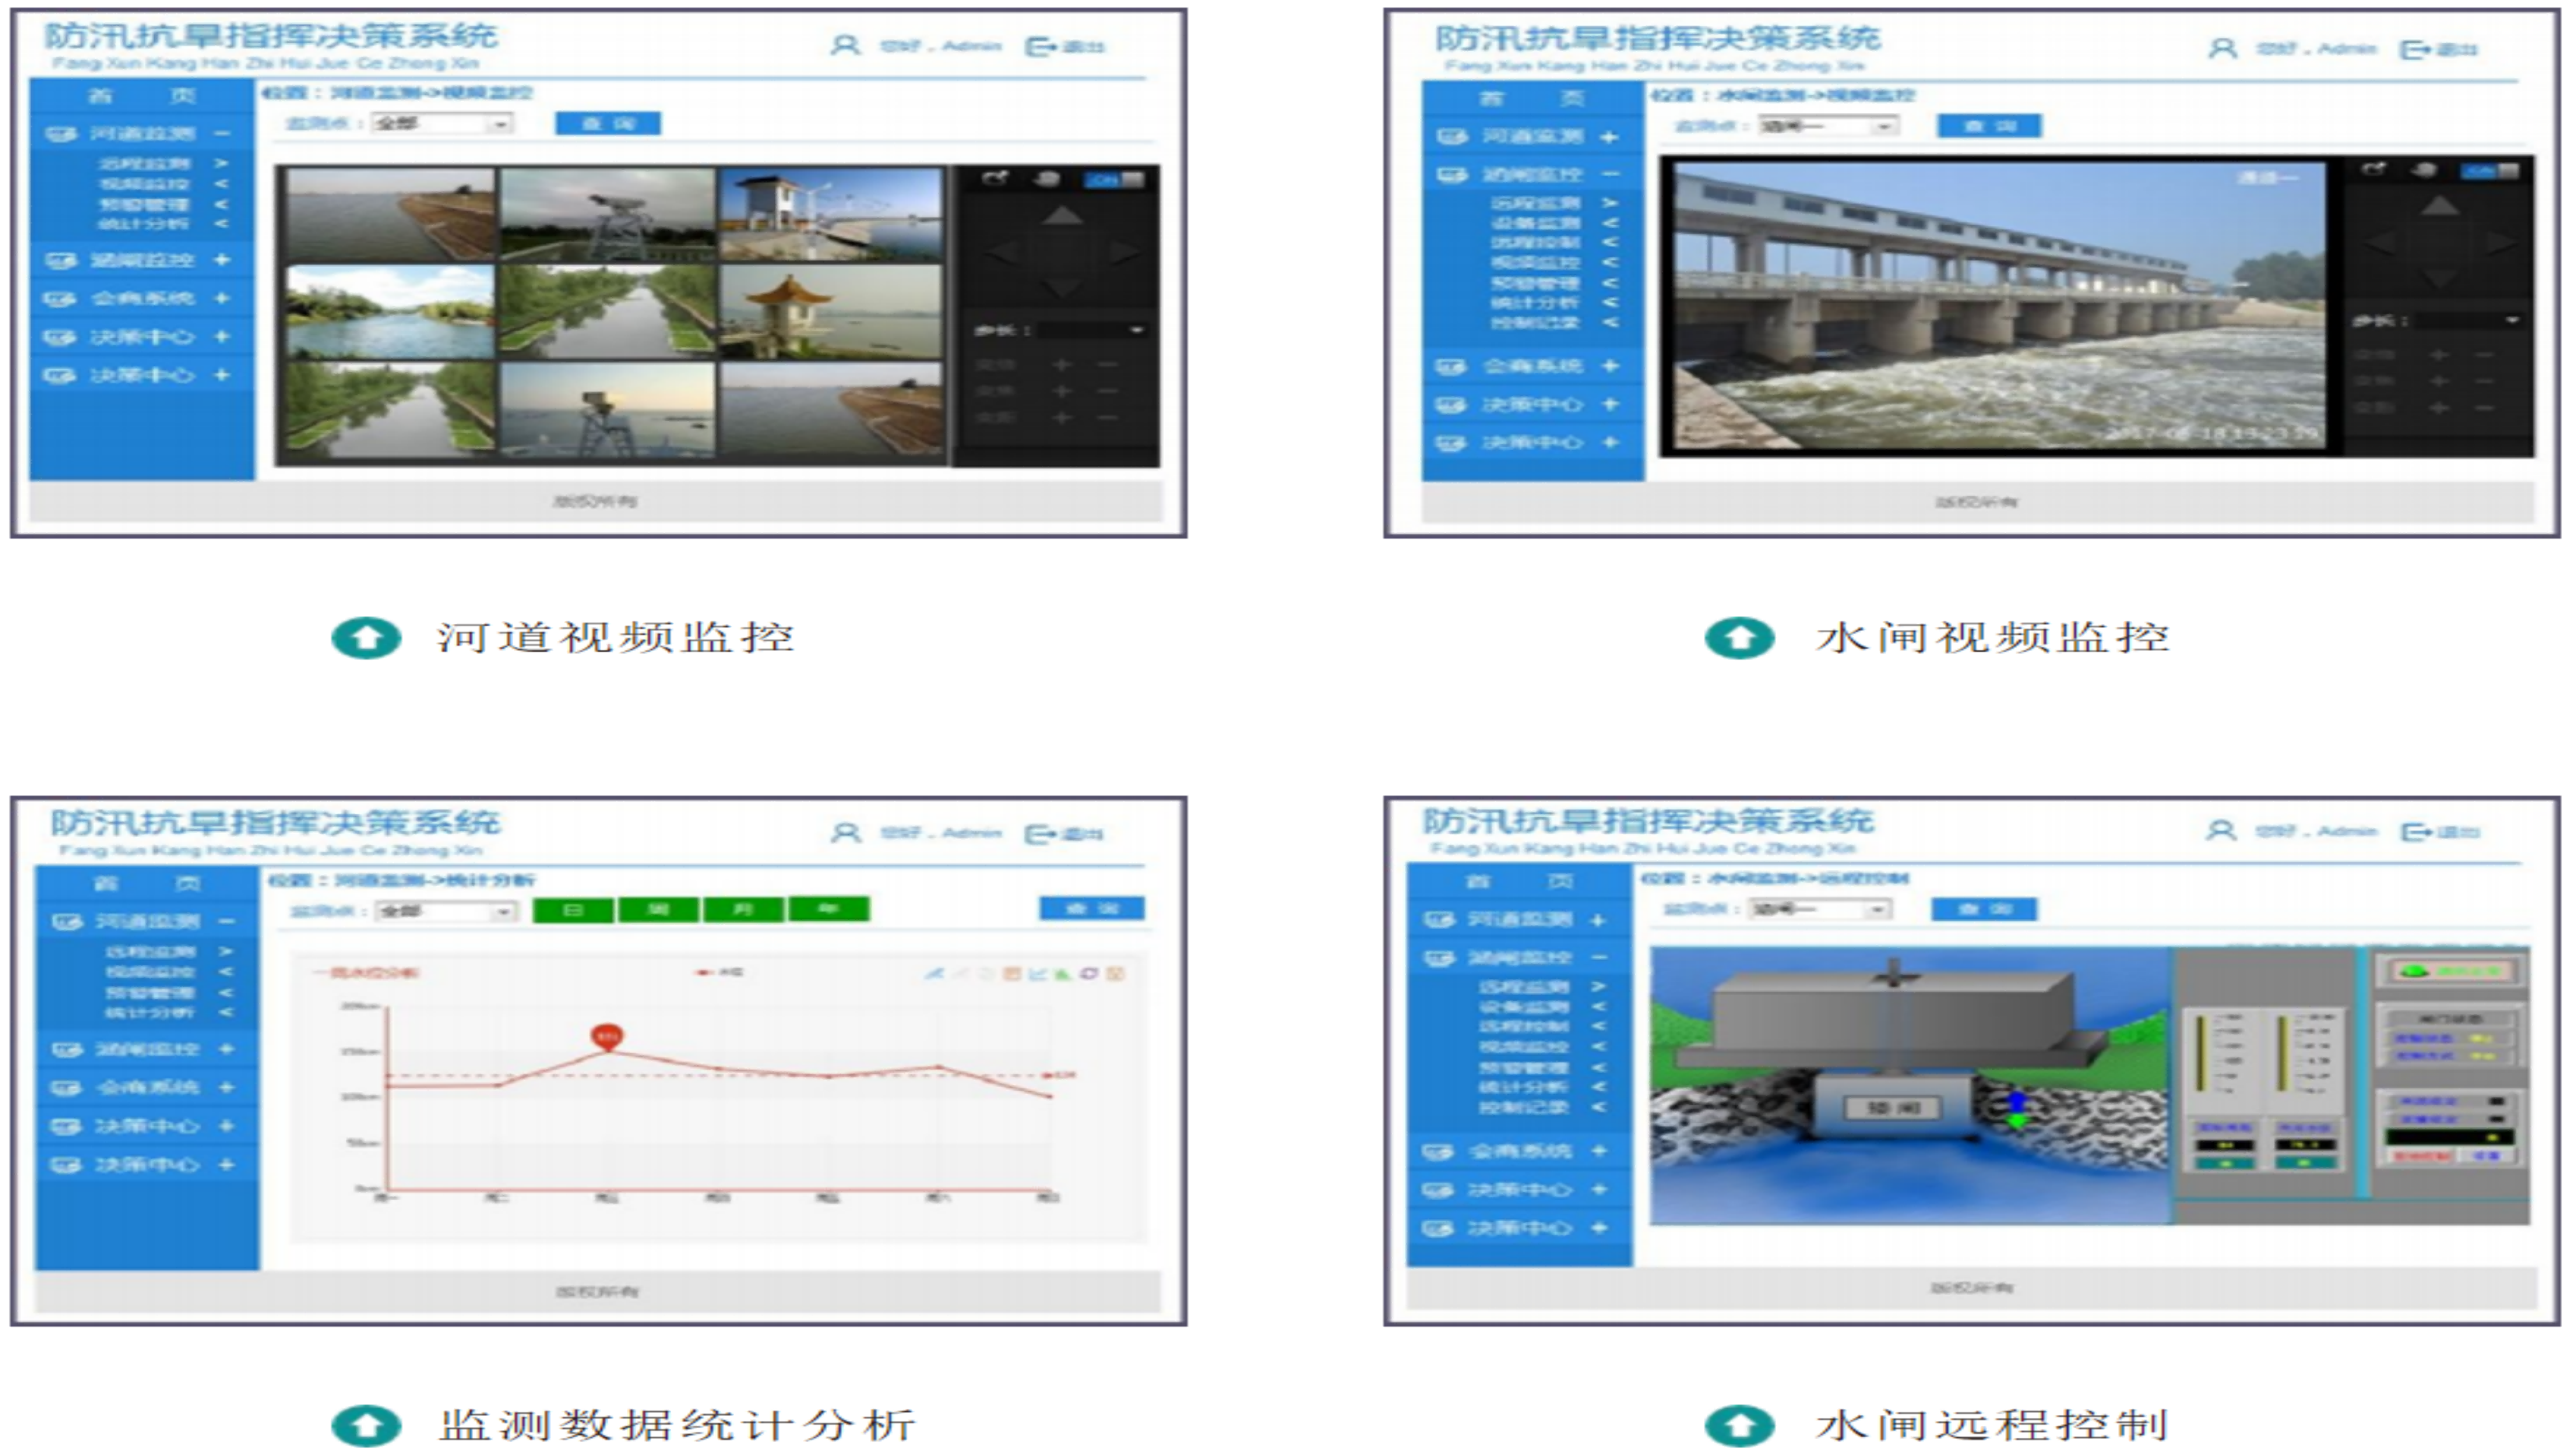Click the chart's restore toolbox icon

point(1089,973)
